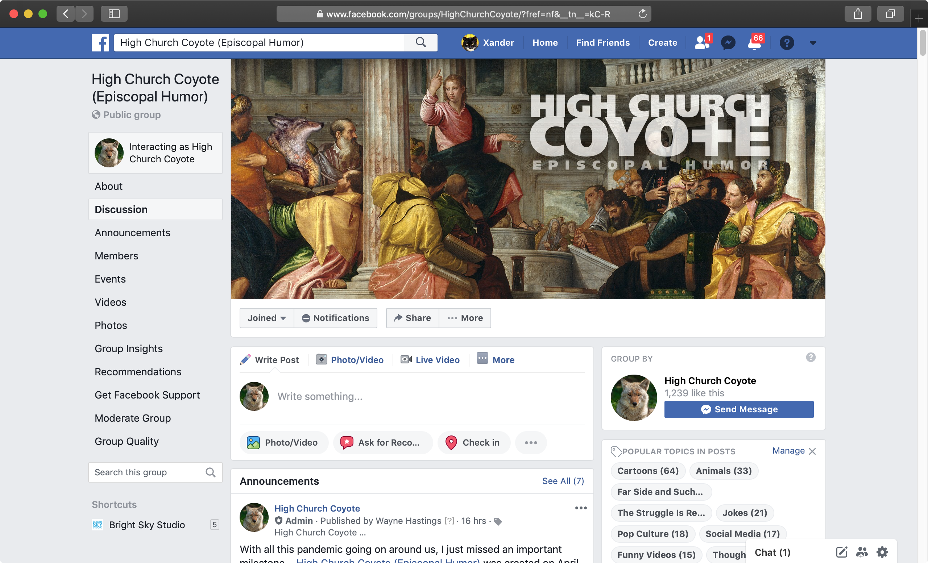The width and height of the screenshot is (928, 563).
Task: Toggle the Safari sidebar button
Action: coord(114,14)
